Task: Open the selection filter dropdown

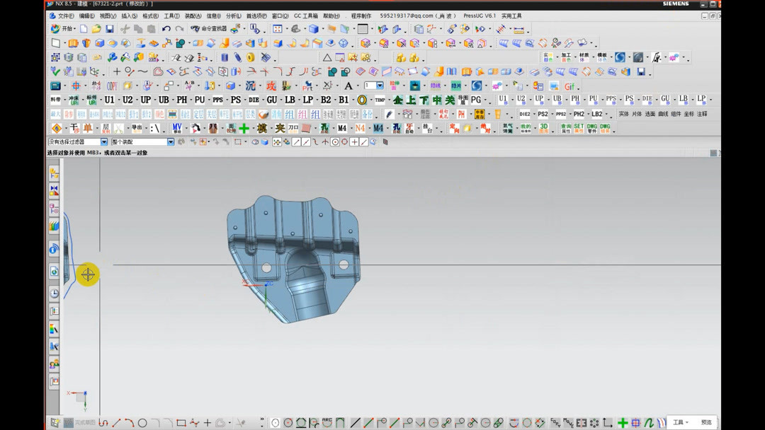Action: click(x=104, y=142)
